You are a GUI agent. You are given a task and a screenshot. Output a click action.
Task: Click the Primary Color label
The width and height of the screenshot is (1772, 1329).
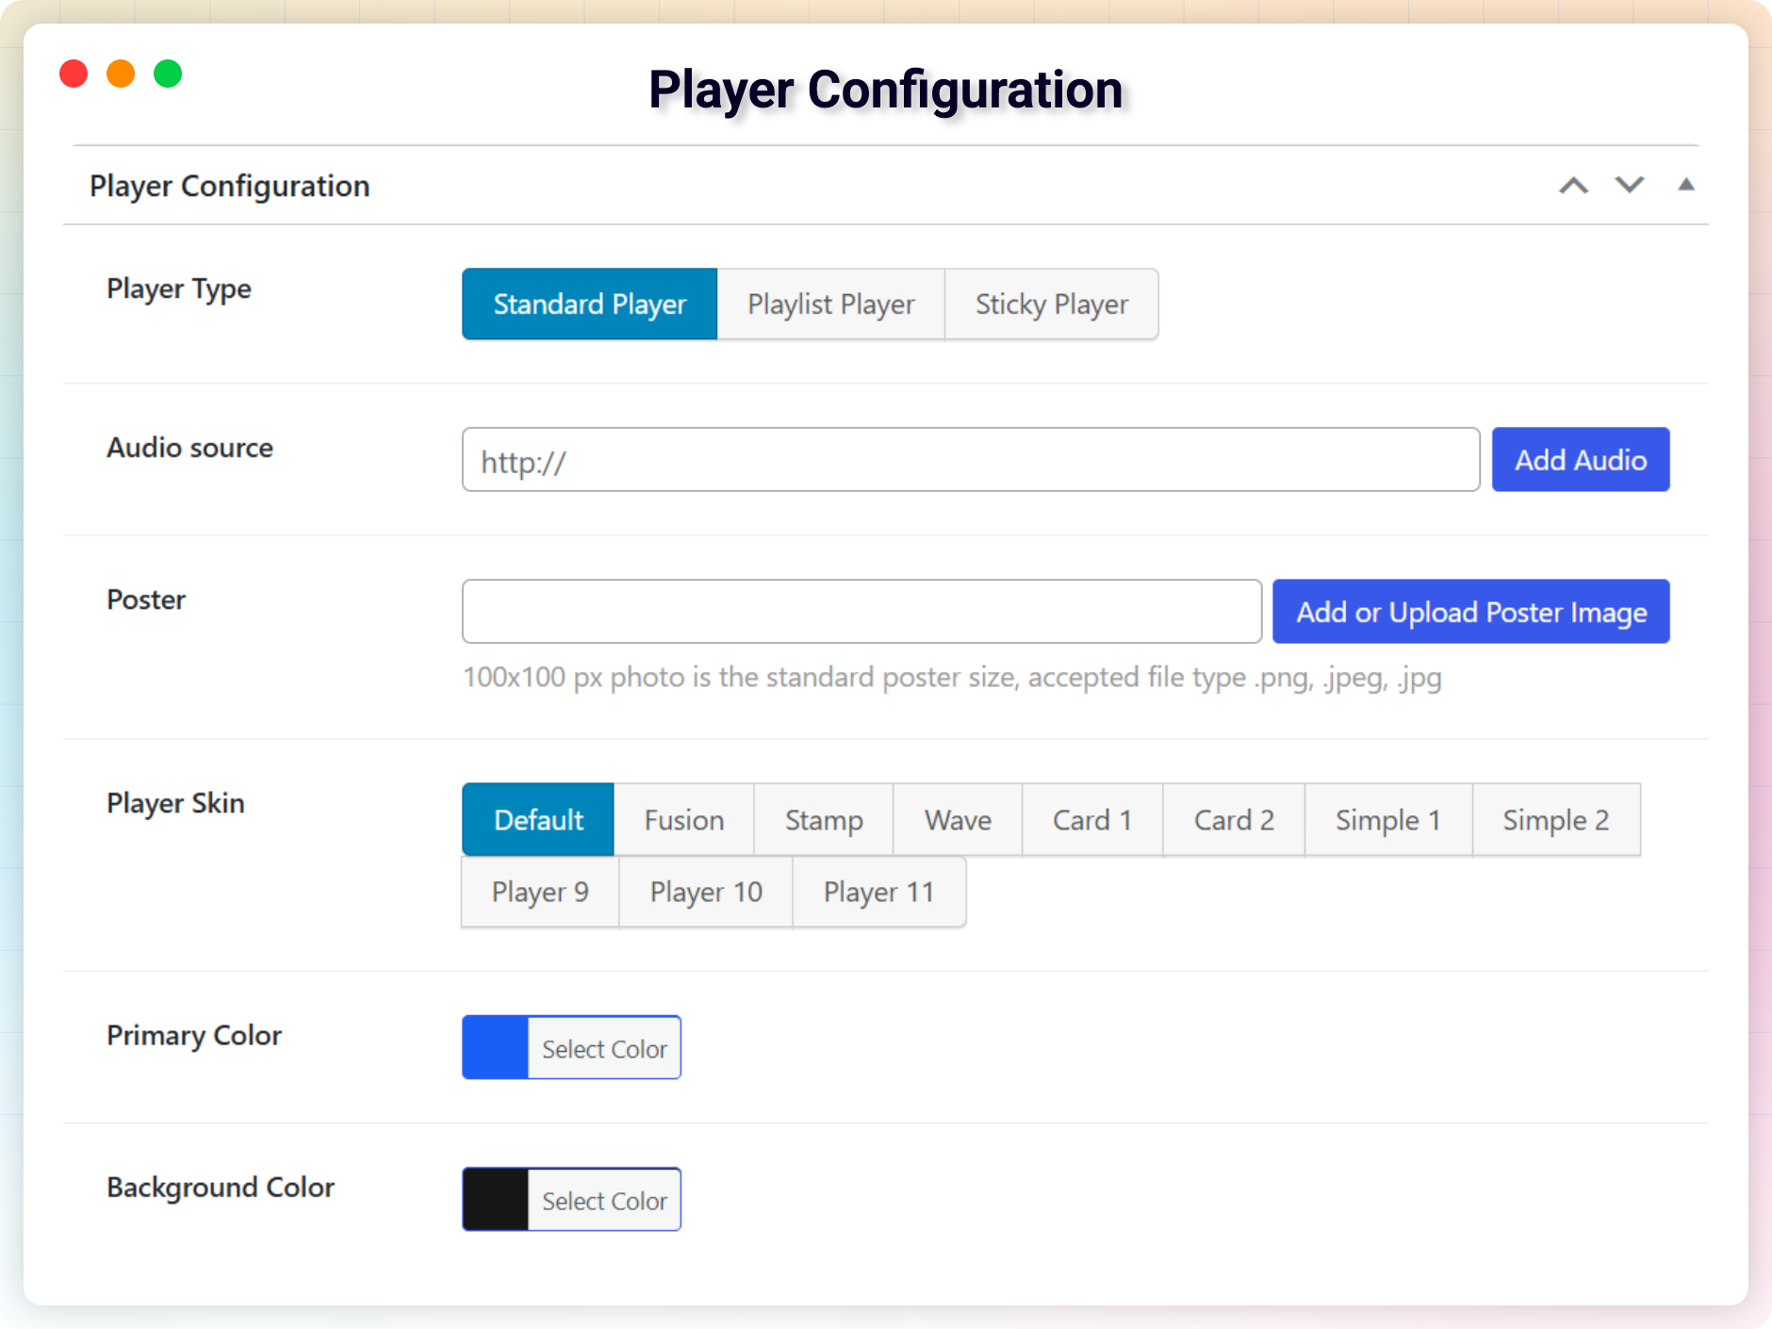[x=194, y=1035]
